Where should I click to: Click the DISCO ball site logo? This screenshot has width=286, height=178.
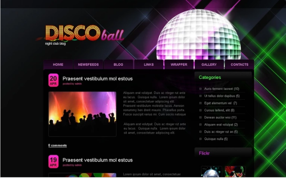tap(85, 33)
